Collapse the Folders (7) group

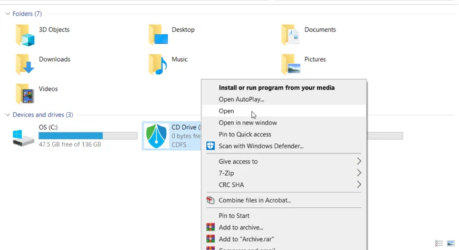click(x=7, y=14)
